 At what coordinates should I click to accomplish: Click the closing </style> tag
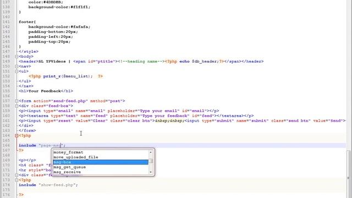(29, 52)
